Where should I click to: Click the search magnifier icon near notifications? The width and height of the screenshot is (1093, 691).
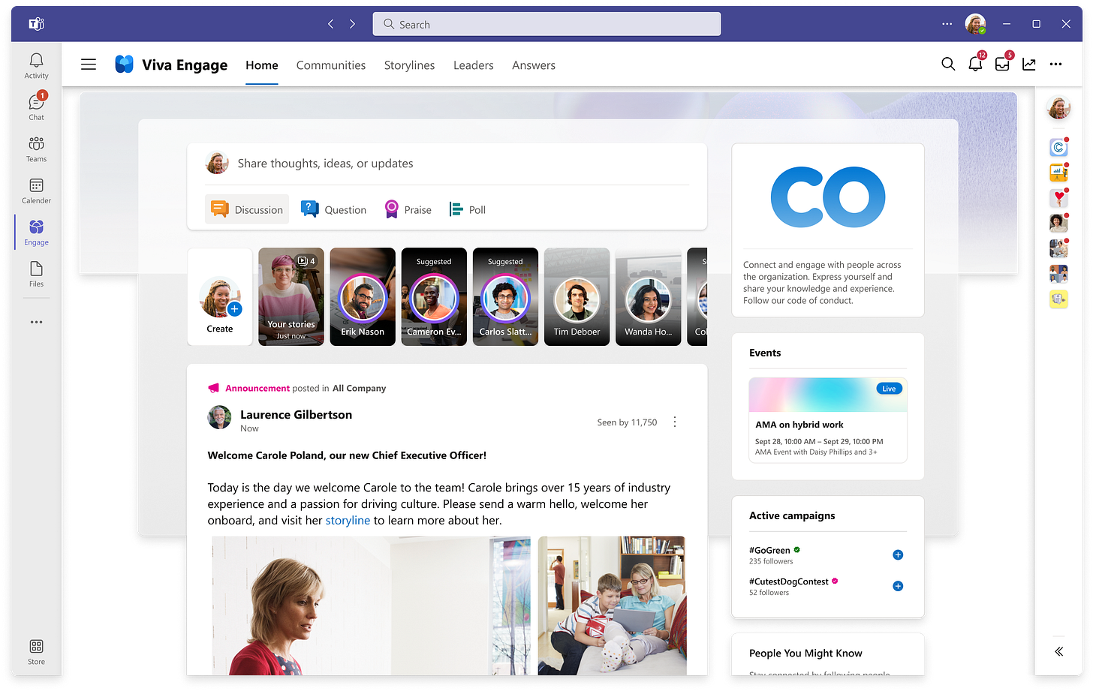(948, 65)
